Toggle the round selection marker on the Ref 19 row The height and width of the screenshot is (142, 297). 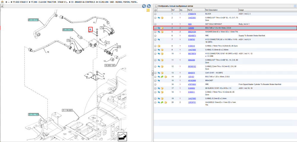coord(155,98)
